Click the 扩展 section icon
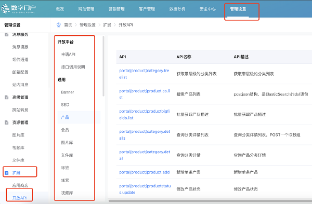Screen dimensions: 312x204 (7, 173)
